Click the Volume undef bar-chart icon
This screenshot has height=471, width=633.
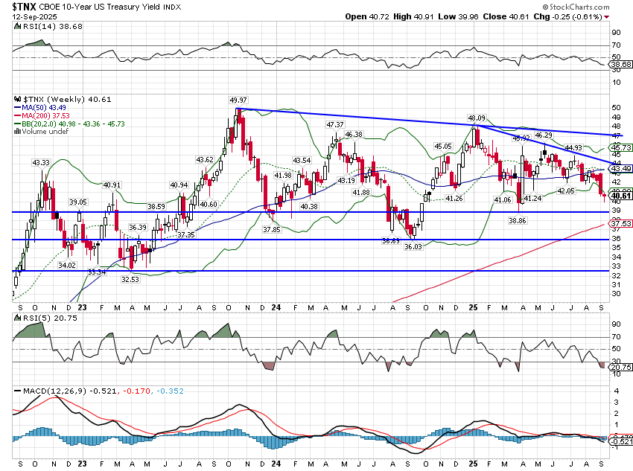click(x=17, y=132)
